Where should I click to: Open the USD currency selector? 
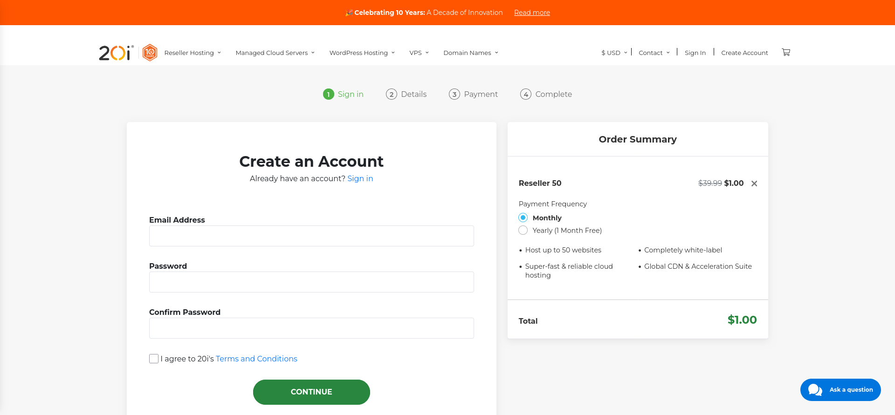coord(614,53)
